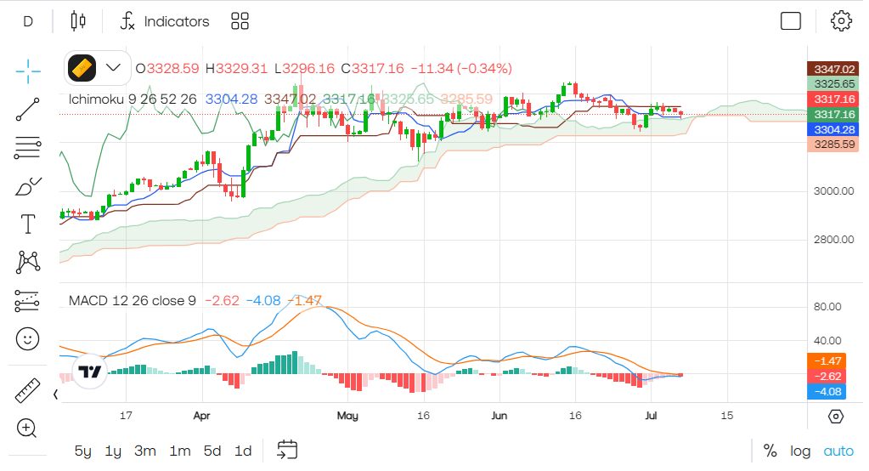869x471 pixels.
Task: Click the open value O3328.59
Action: point(167,68)
